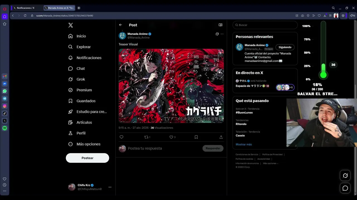Repost the Teaser Visual post
This screenshot has width=357, height=200.
[147, 137]
